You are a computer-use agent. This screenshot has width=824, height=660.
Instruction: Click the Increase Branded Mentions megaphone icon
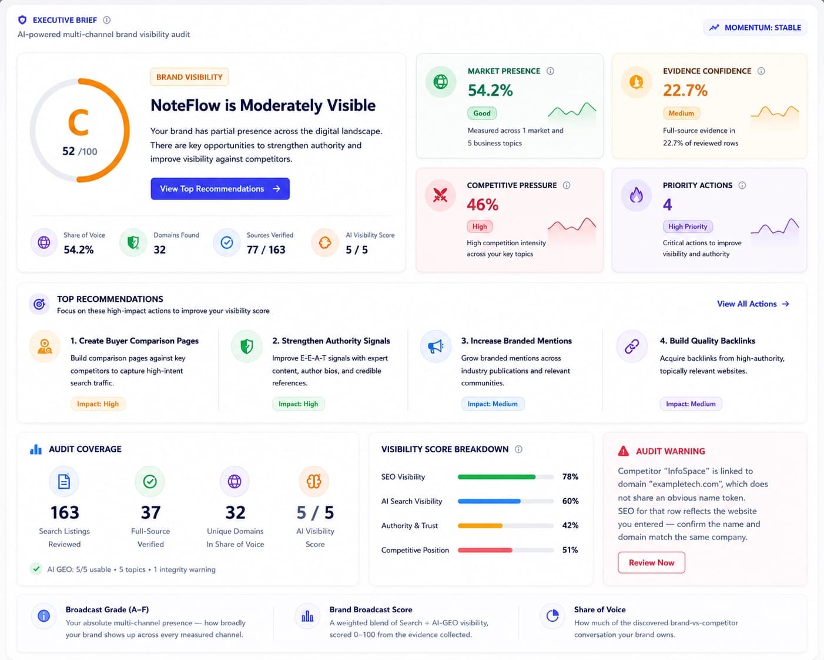(436, 346)
